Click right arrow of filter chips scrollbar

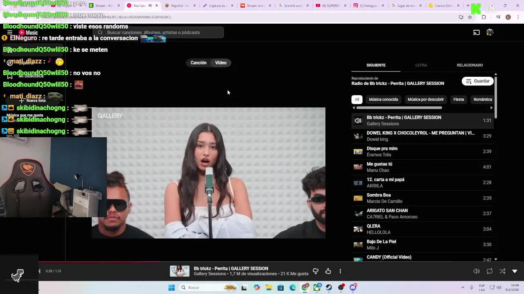click(x=491, y=108)
